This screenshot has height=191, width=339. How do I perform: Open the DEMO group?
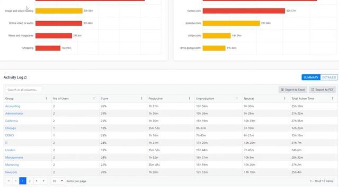pyautogui.click(x=10, y=135)
